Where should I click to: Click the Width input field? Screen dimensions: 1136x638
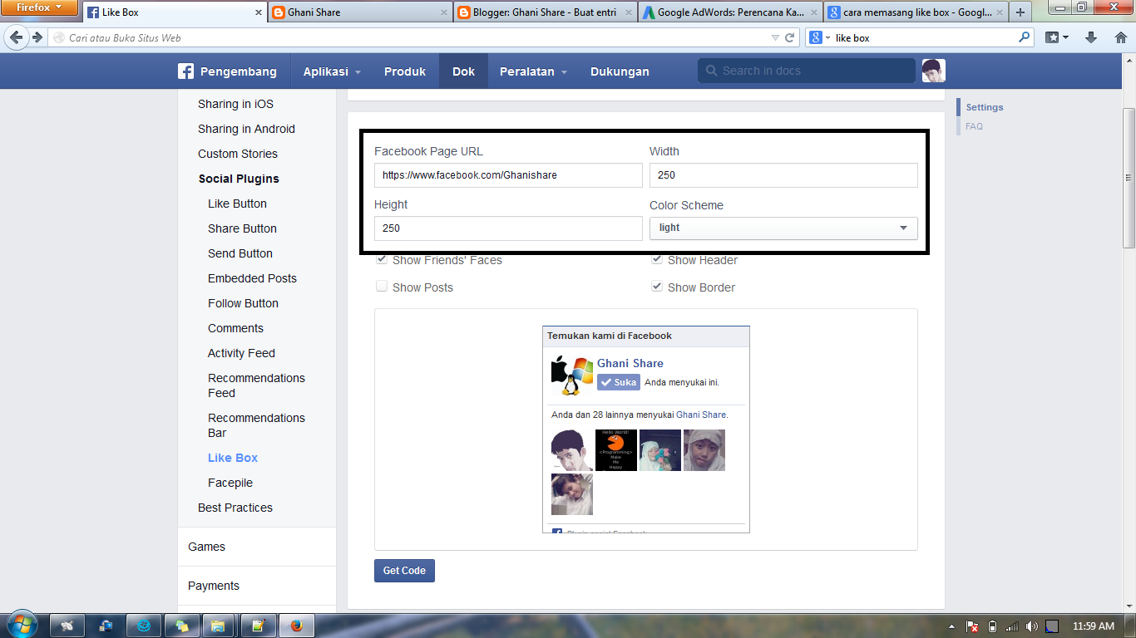783,175
